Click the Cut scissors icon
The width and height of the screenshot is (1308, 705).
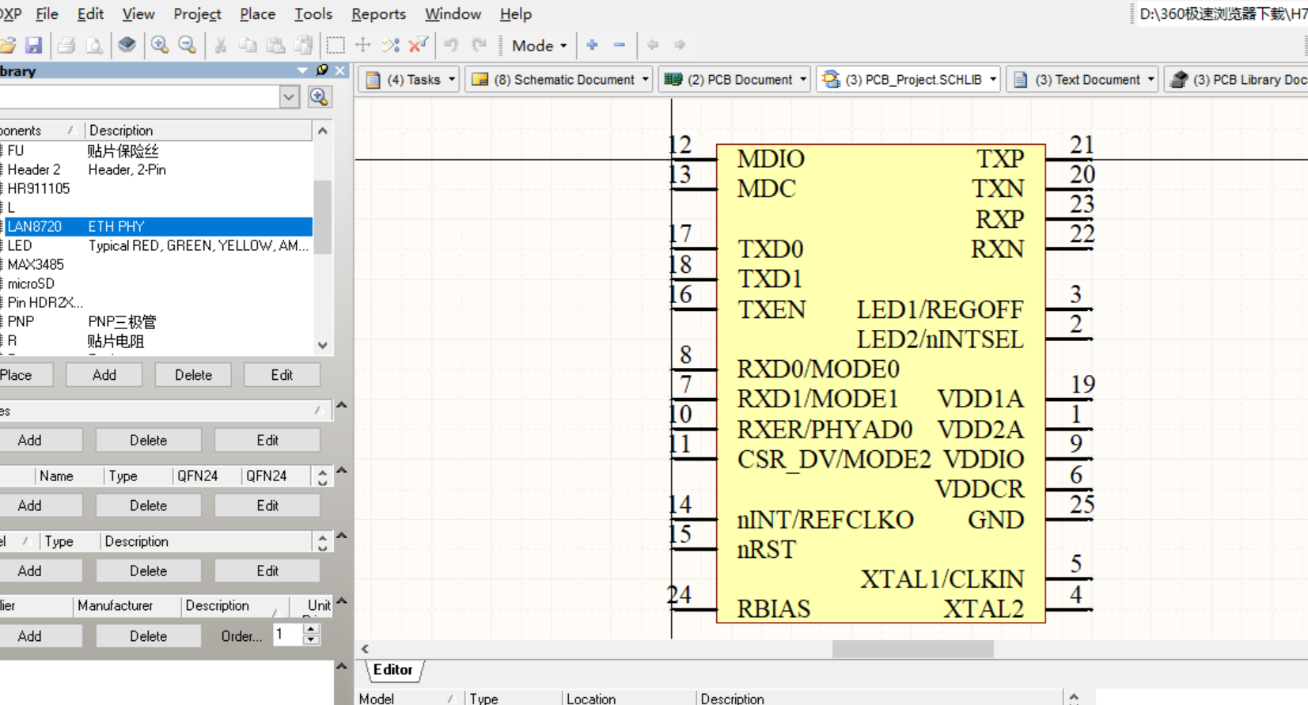coord(221,45)
